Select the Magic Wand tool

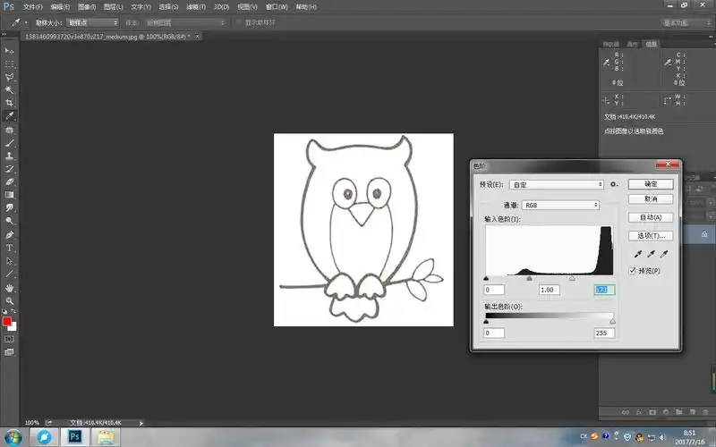point(9,89)
